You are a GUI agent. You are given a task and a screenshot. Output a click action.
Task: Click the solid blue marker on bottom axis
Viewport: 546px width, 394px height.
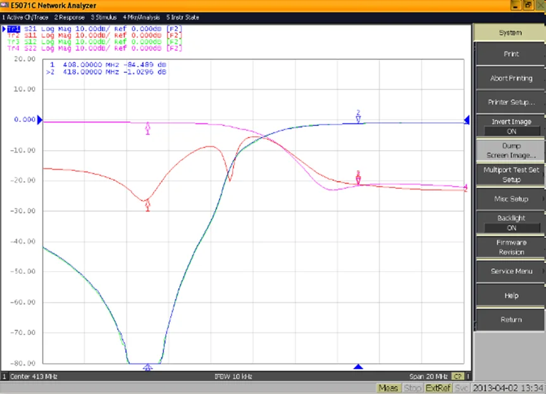tap(358, 367)
